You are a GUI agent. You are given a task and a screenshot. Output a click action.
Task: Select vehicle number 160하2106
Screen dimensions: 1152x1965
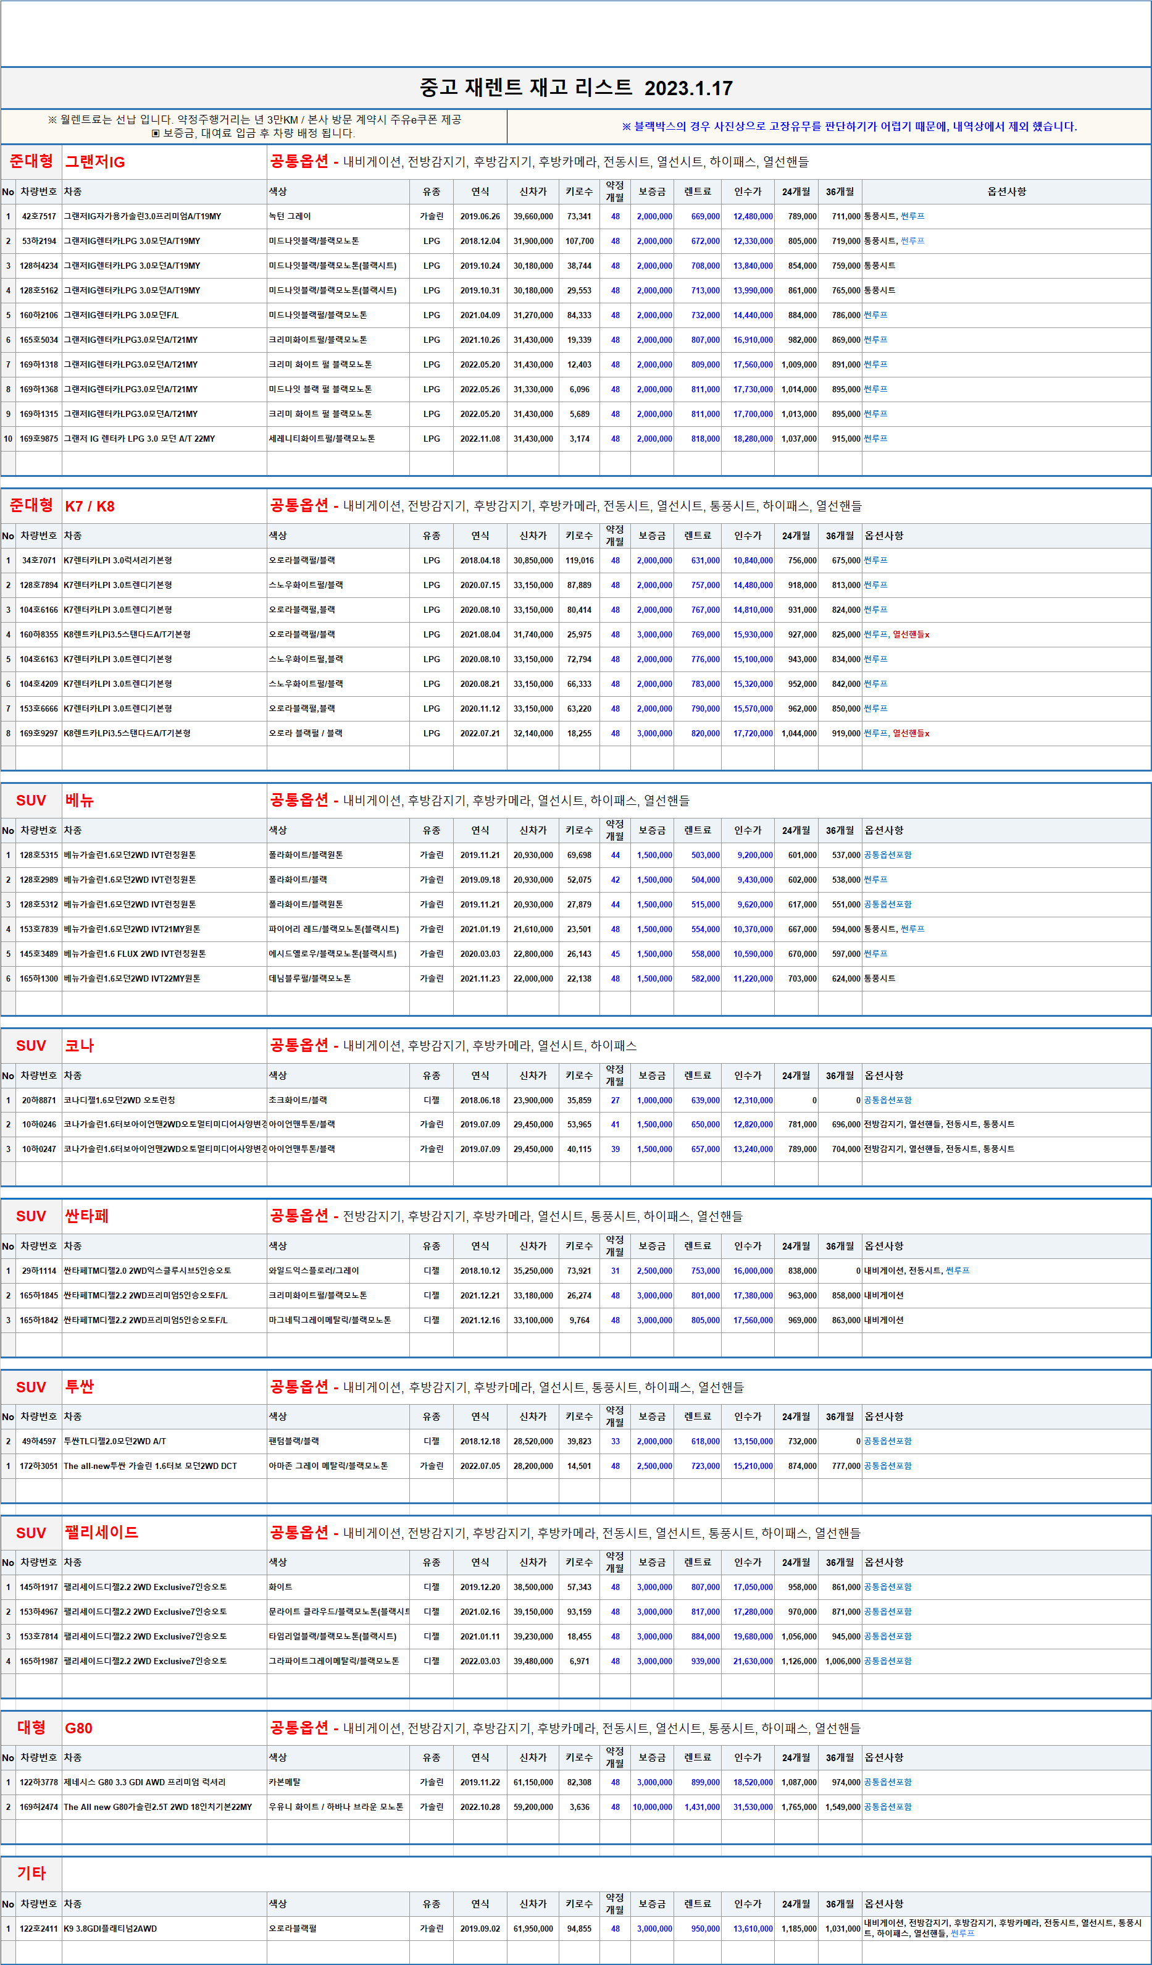[x=39, y=315]
